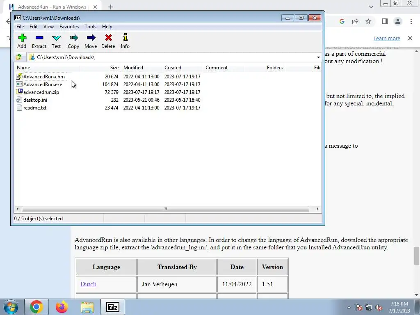Screen dimensions: 420x315
Task: Click the Learn more link
Action: [x=387, y=38]
